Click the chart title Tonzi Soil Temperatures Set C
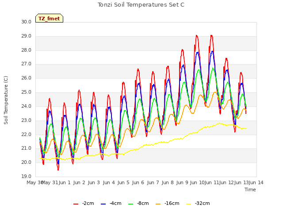283x212 pixels. pyautogui.click(x=141, y=5)
